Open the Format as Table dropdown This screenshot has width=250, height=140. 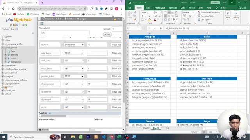click(x=207, y=16)
